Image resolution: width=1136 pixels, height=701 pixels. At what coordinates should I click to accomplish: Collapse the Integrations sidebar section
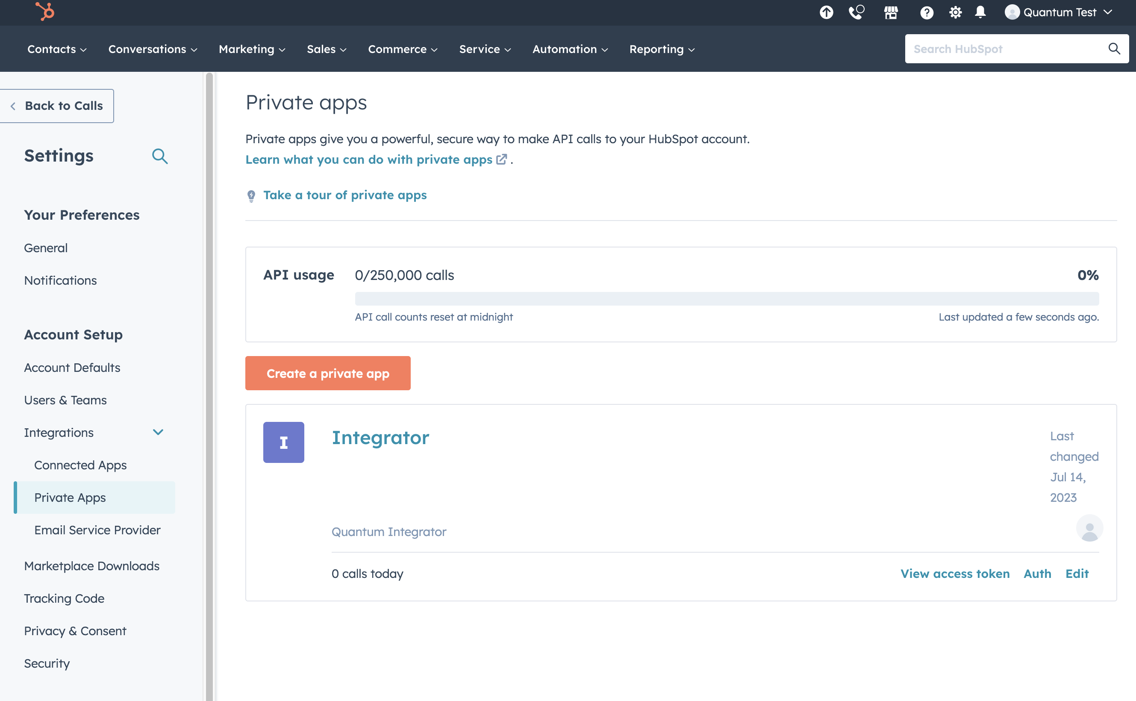pos(158,433)
